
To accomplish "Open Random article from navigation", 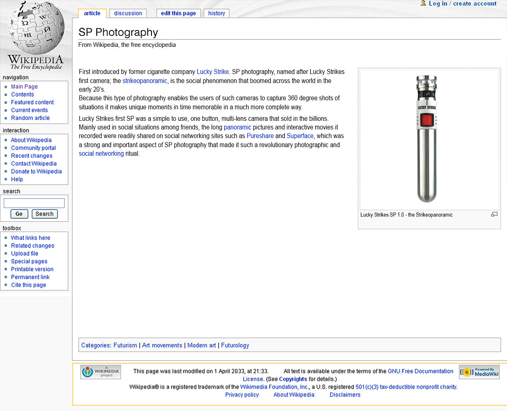I will click(30, 118).
